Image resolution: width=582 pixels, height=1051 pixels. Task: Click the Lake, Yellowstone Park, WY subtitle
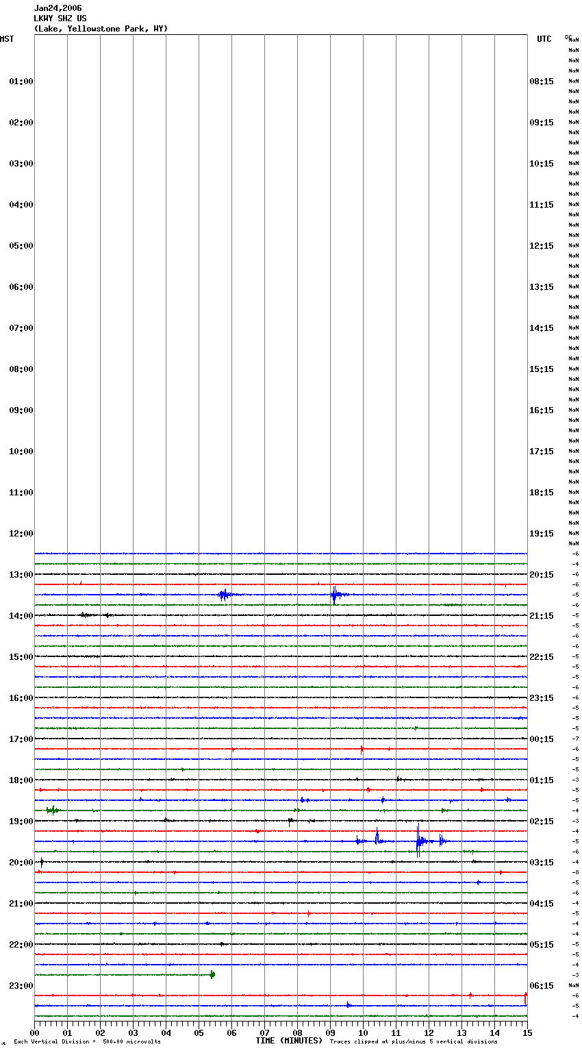coord(101,29)
